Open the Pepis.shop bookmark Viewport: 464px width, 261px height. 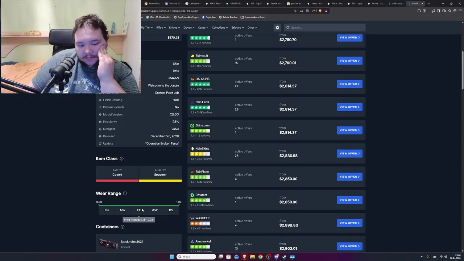tap(208, 17)
